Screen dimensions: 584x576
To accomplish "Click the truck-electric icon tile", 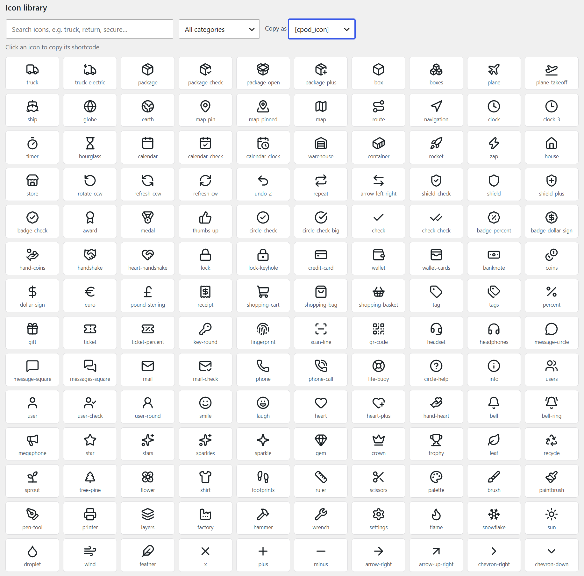I will click(90, 73).
